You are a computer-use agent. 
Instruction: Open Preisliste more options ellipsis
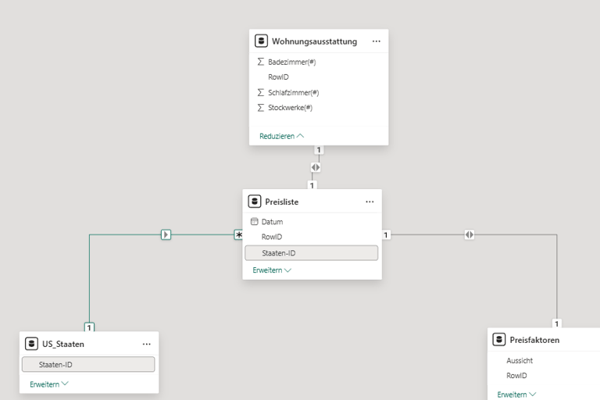(x=370, y=202)
